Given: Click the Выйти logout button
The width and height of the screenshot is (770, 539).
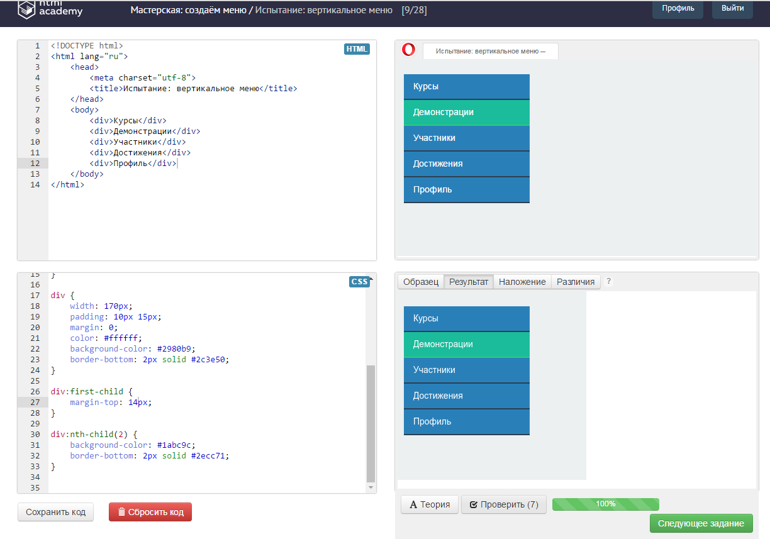Looking at the screenshot, I should pos(732,9).
